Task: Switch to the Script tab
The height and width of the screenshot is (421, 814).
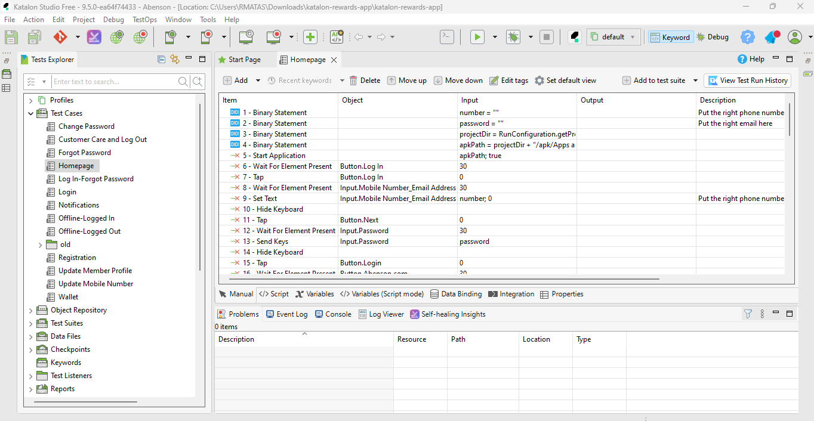Action: click(x=274, y=294)
